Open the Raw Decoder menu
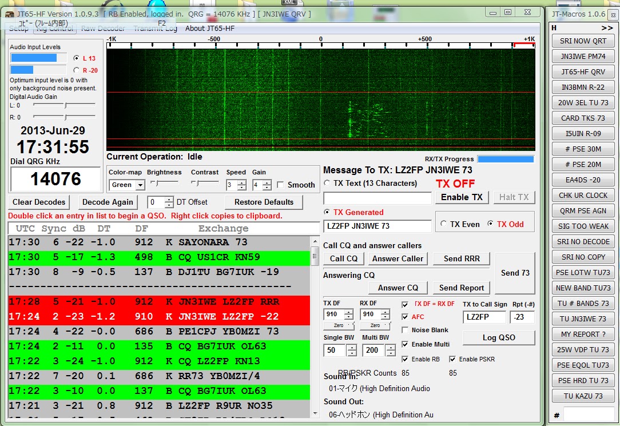This screenshot has height=426, width=620. click(x=103, y=29)
